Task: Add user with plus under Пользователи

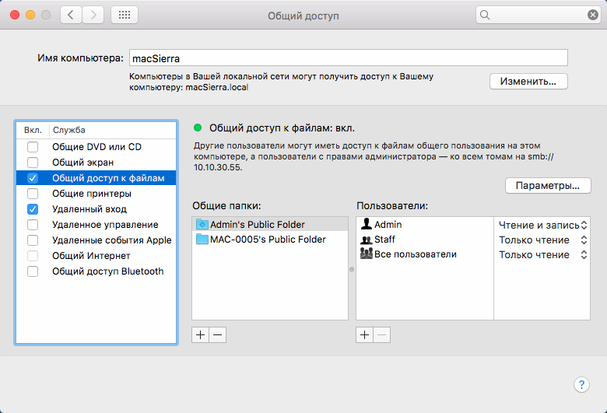Action: (364, 334)
